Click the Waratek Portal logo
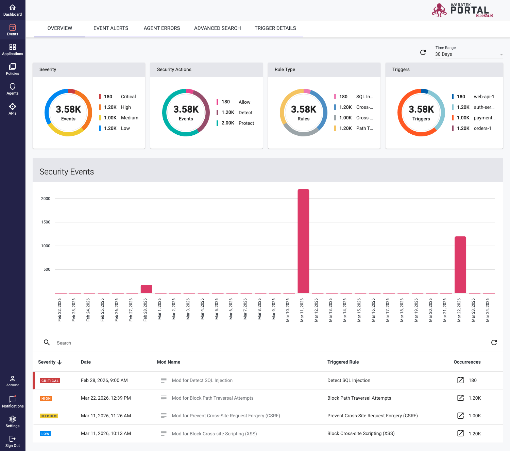 point(462,10)
